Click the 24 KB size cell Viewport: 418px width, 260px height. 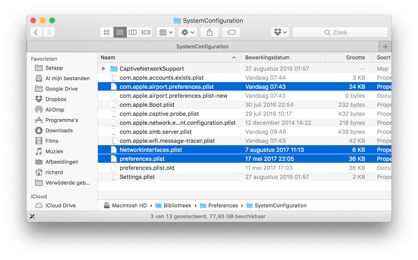click(x=357, y=87)
